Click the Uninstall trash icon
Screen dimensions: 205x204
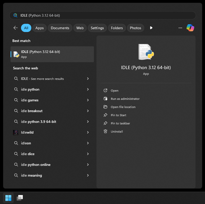105,132
